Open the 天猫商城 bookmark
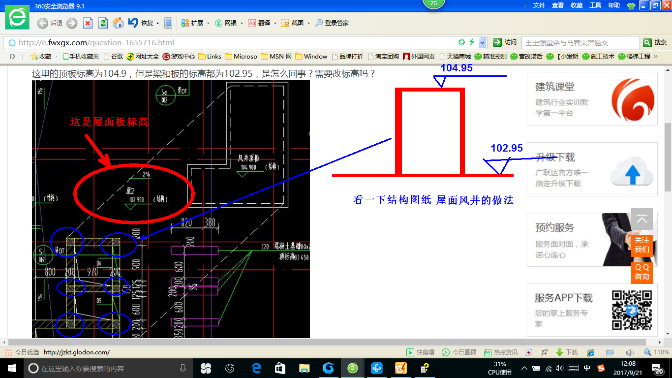 [x=455, y=57]
